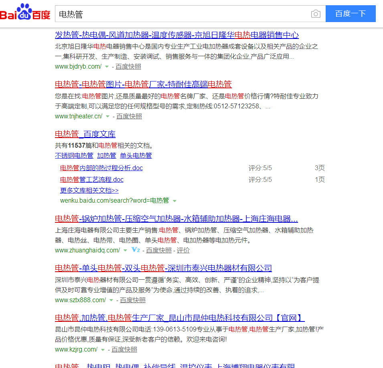
Task: Click the V2 verification badge icon
Action: pos(136,250)
